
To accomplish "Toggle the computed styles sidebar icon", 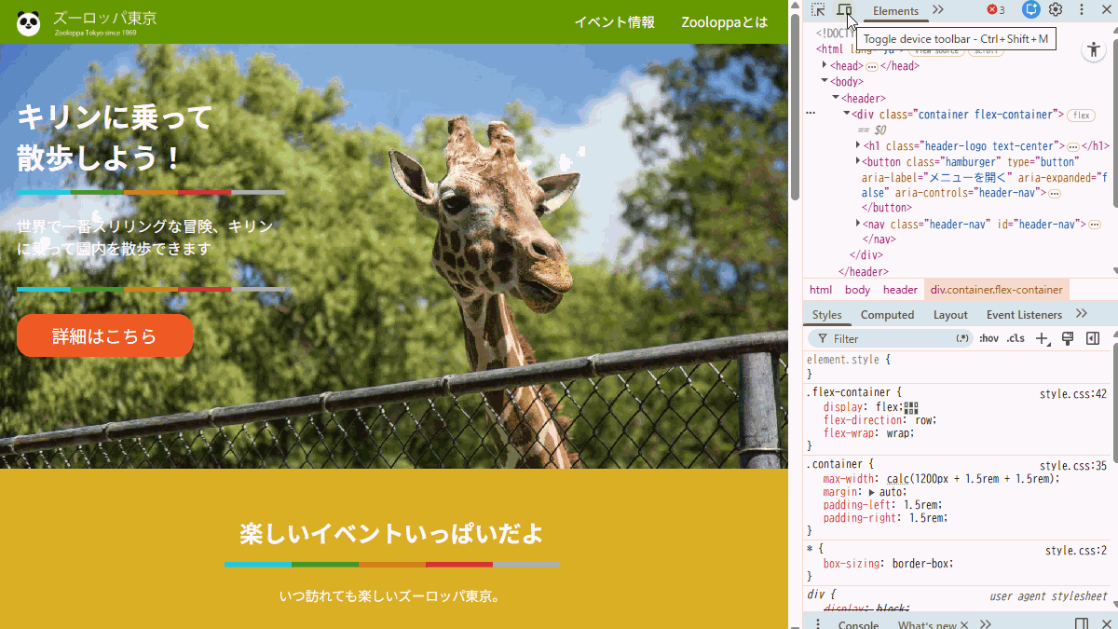I will [1093, 339].
